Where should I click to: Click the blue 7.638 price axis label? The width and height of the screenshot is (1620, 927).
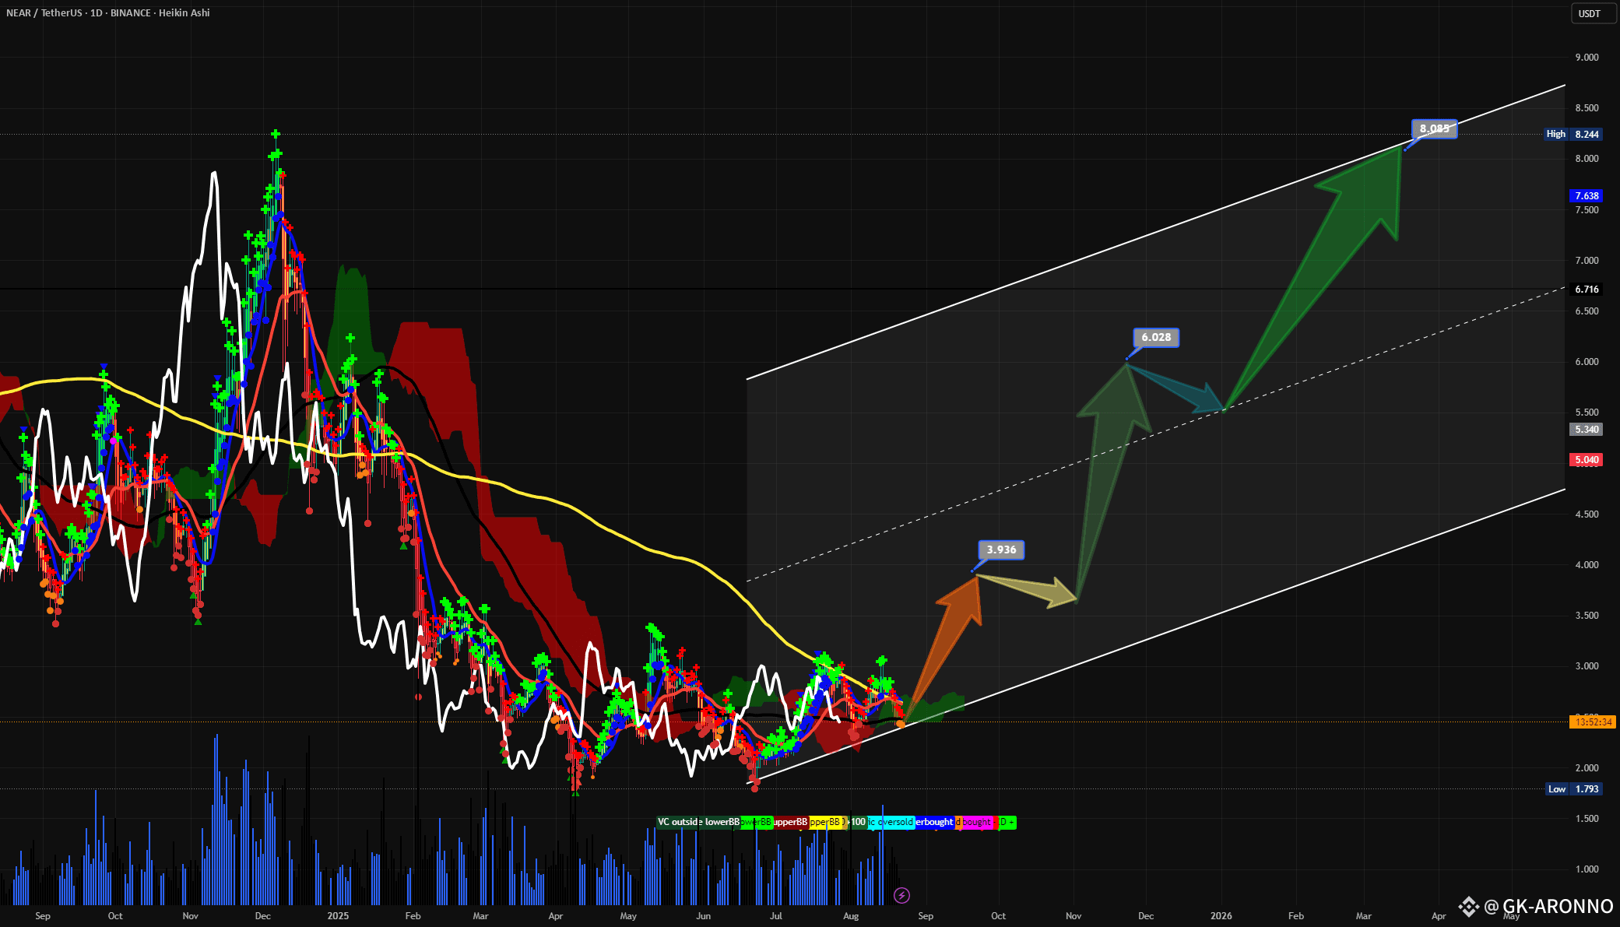(x=1587, y=195)
